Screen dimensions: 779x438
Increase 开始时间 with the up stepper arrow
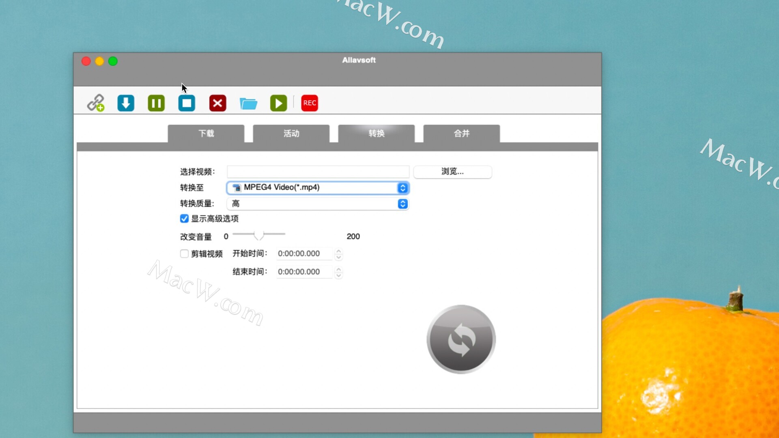click(x=339, y=251)
